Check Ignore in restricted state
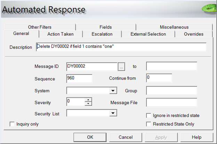 coord(149,115)
